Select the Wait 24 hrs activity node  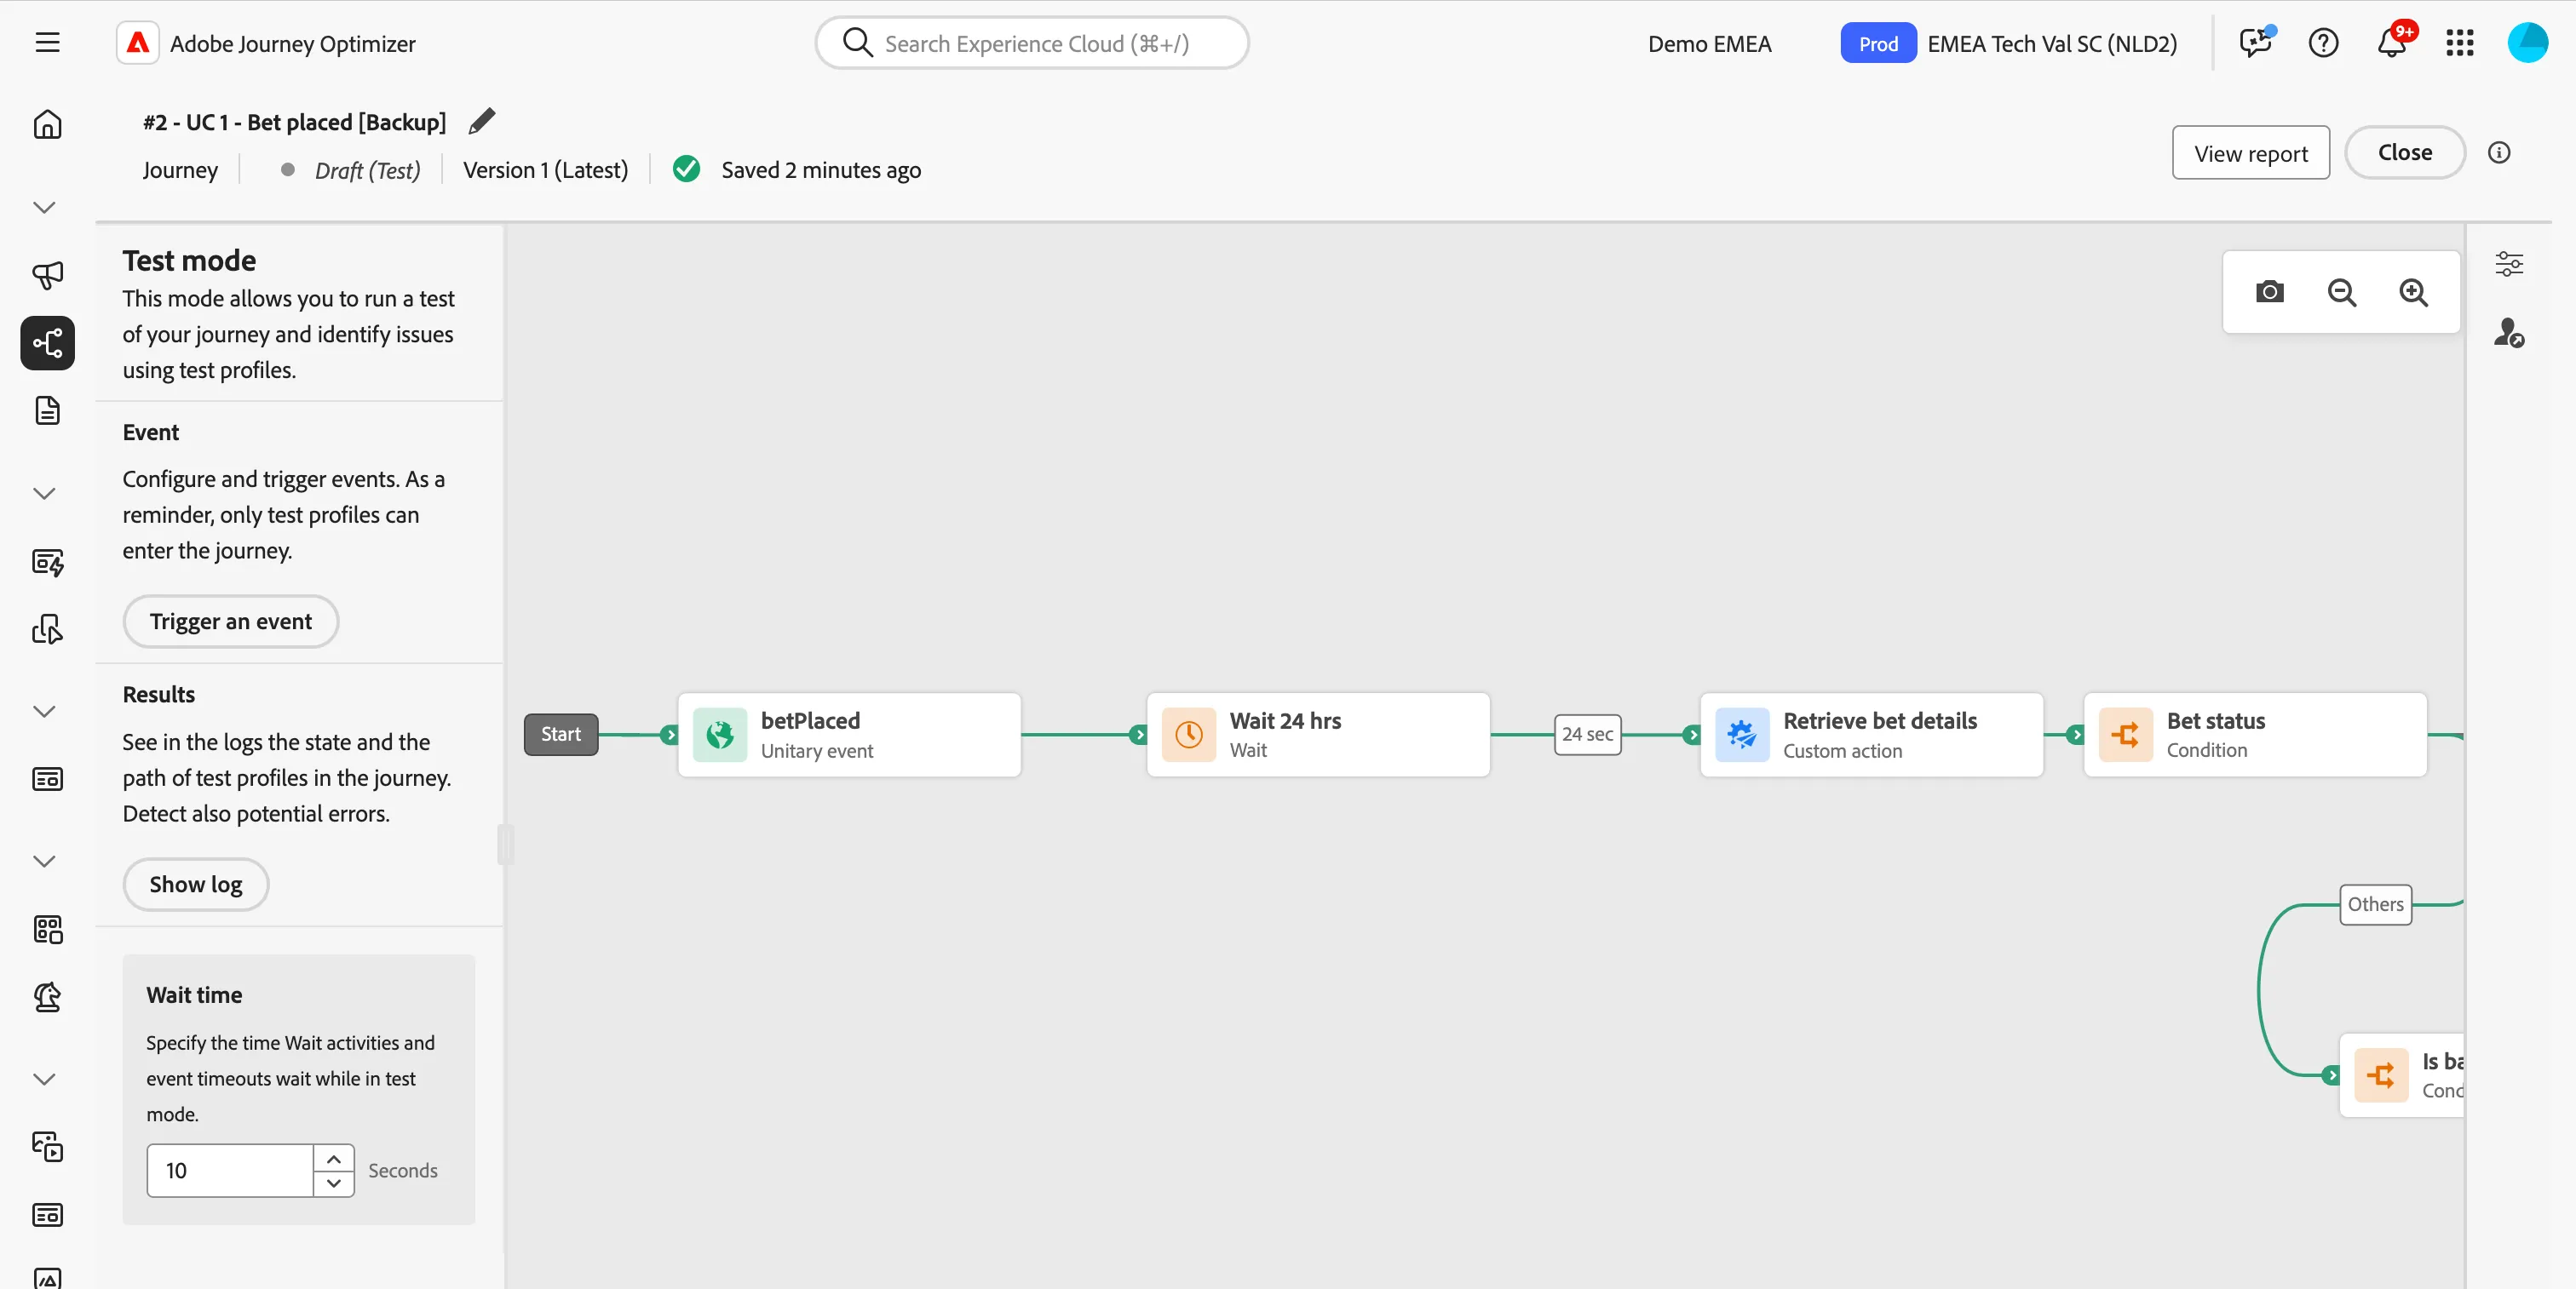1318,735
